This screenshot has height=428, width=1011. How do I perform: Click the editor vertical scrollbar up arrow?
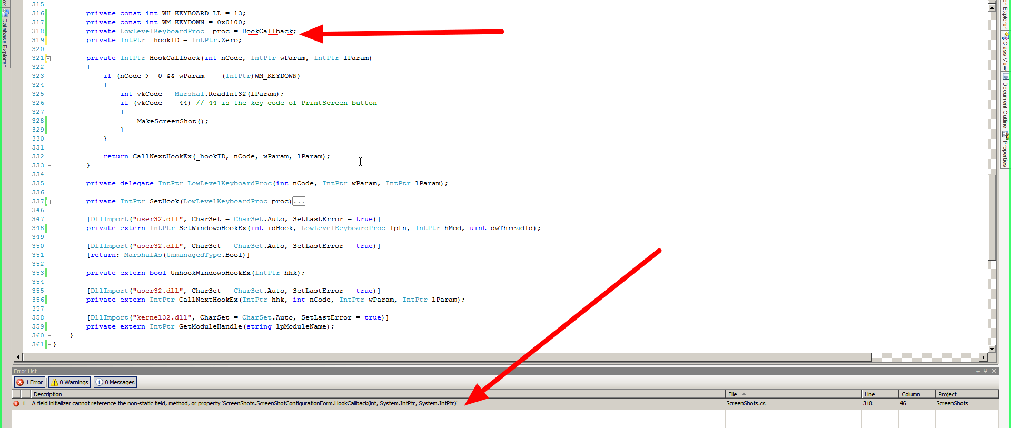(992, 8)
